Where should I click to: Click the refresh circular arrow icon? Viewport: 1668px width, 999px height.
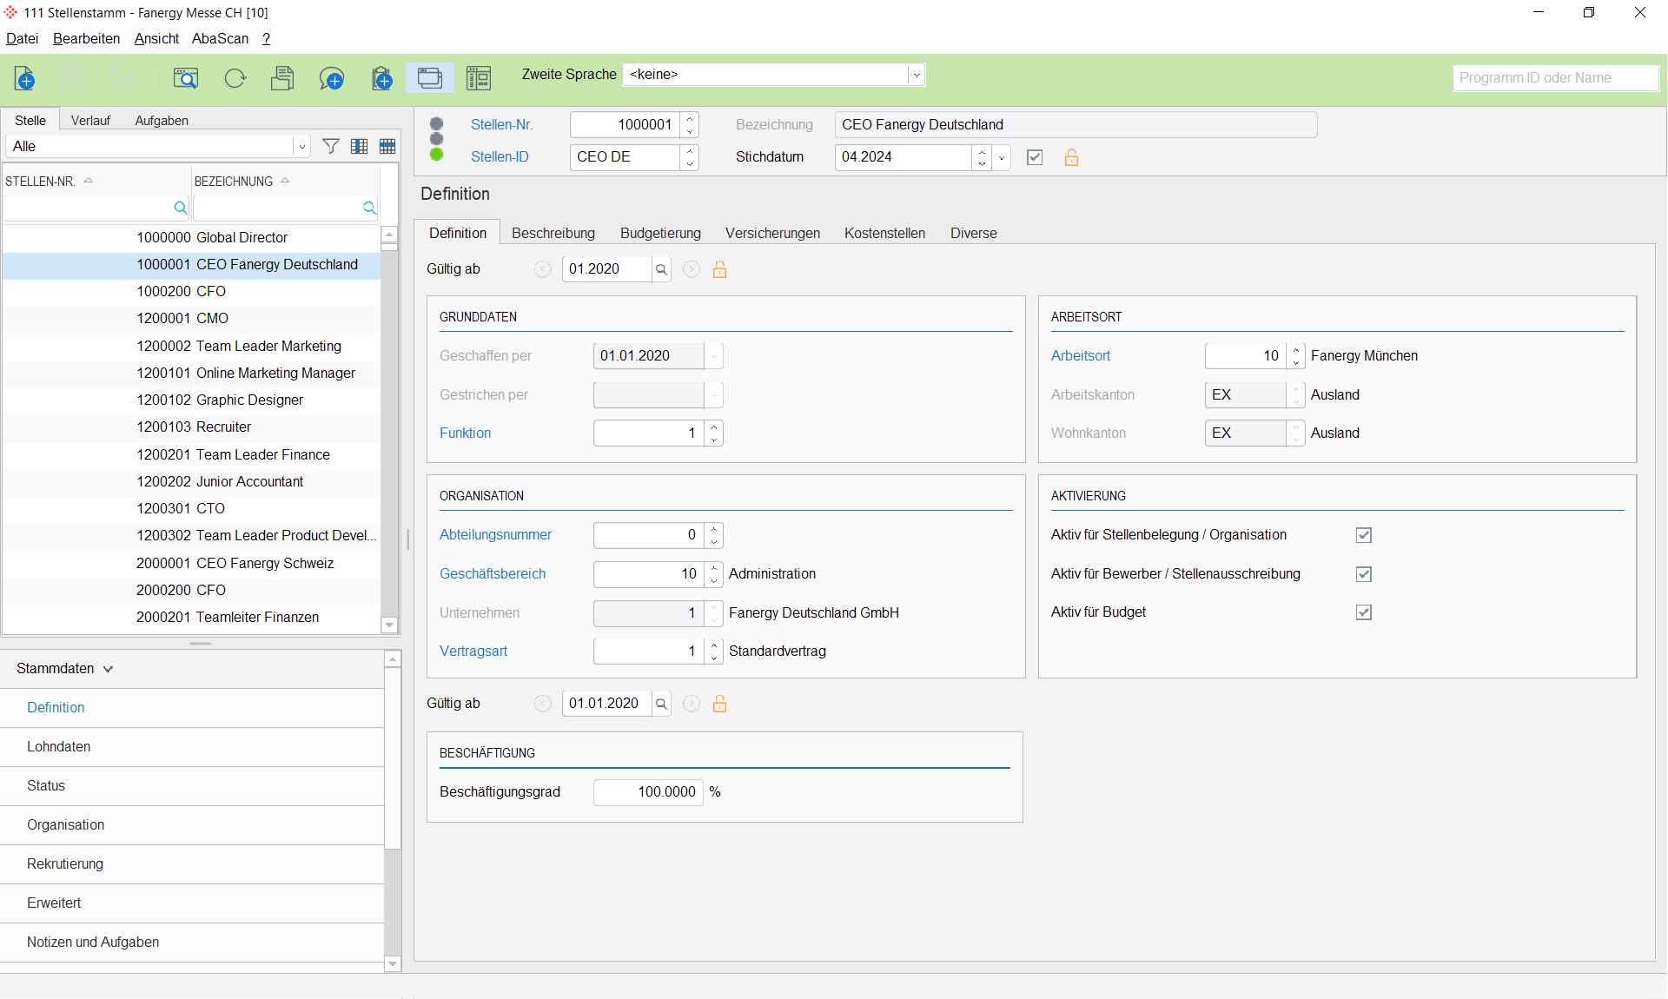(235, 78)
